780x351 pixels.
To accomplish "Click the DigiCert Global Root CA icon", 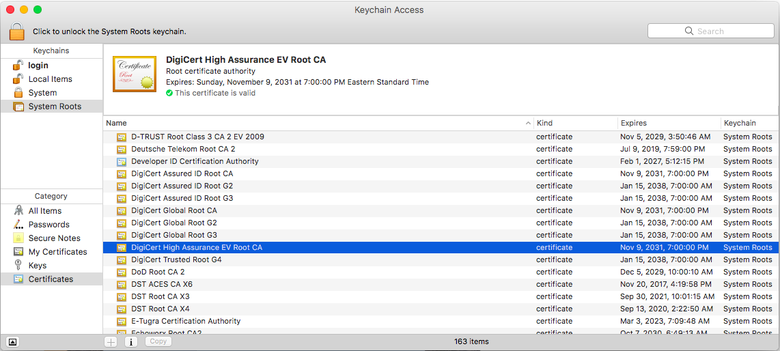I will pos(122,211).
